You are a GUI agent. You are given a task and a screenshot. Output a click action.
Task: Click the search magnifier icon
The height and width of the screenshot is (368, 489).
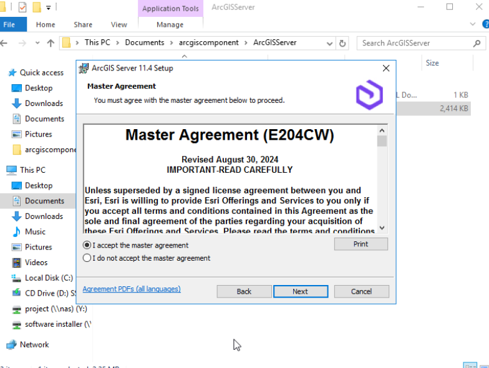[477, 43]
